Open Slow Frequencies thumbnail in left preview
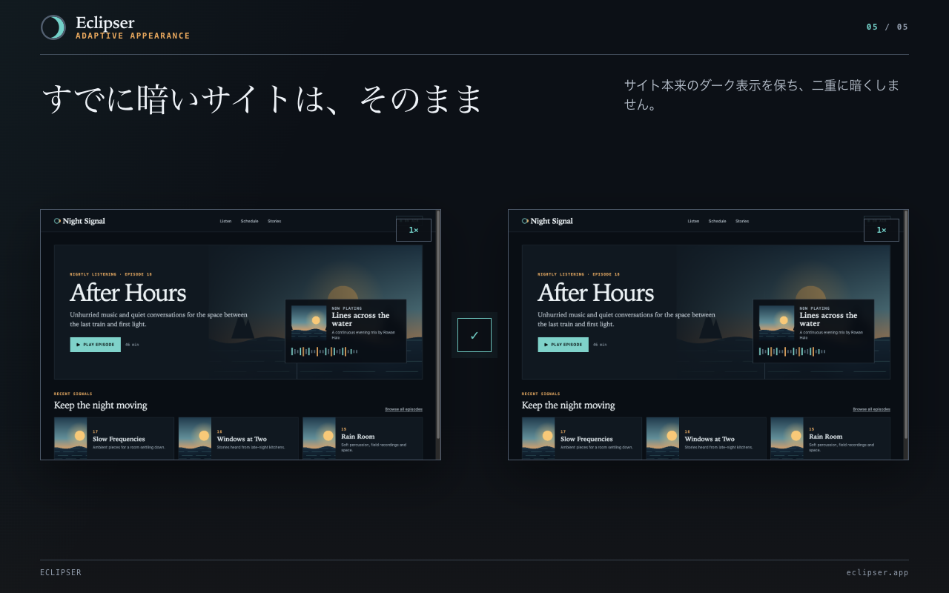 pyautogui.click(x=70, y=438)
